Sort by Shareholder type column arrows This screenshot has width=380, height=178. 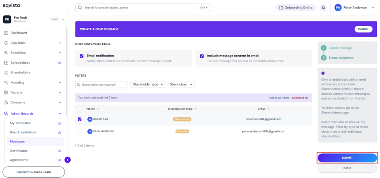point(195,109)
